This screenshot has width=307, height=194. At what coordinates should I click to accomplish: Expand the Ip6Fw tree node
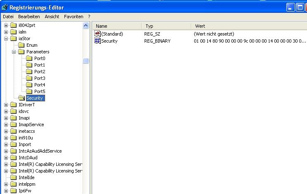[6, 191]
